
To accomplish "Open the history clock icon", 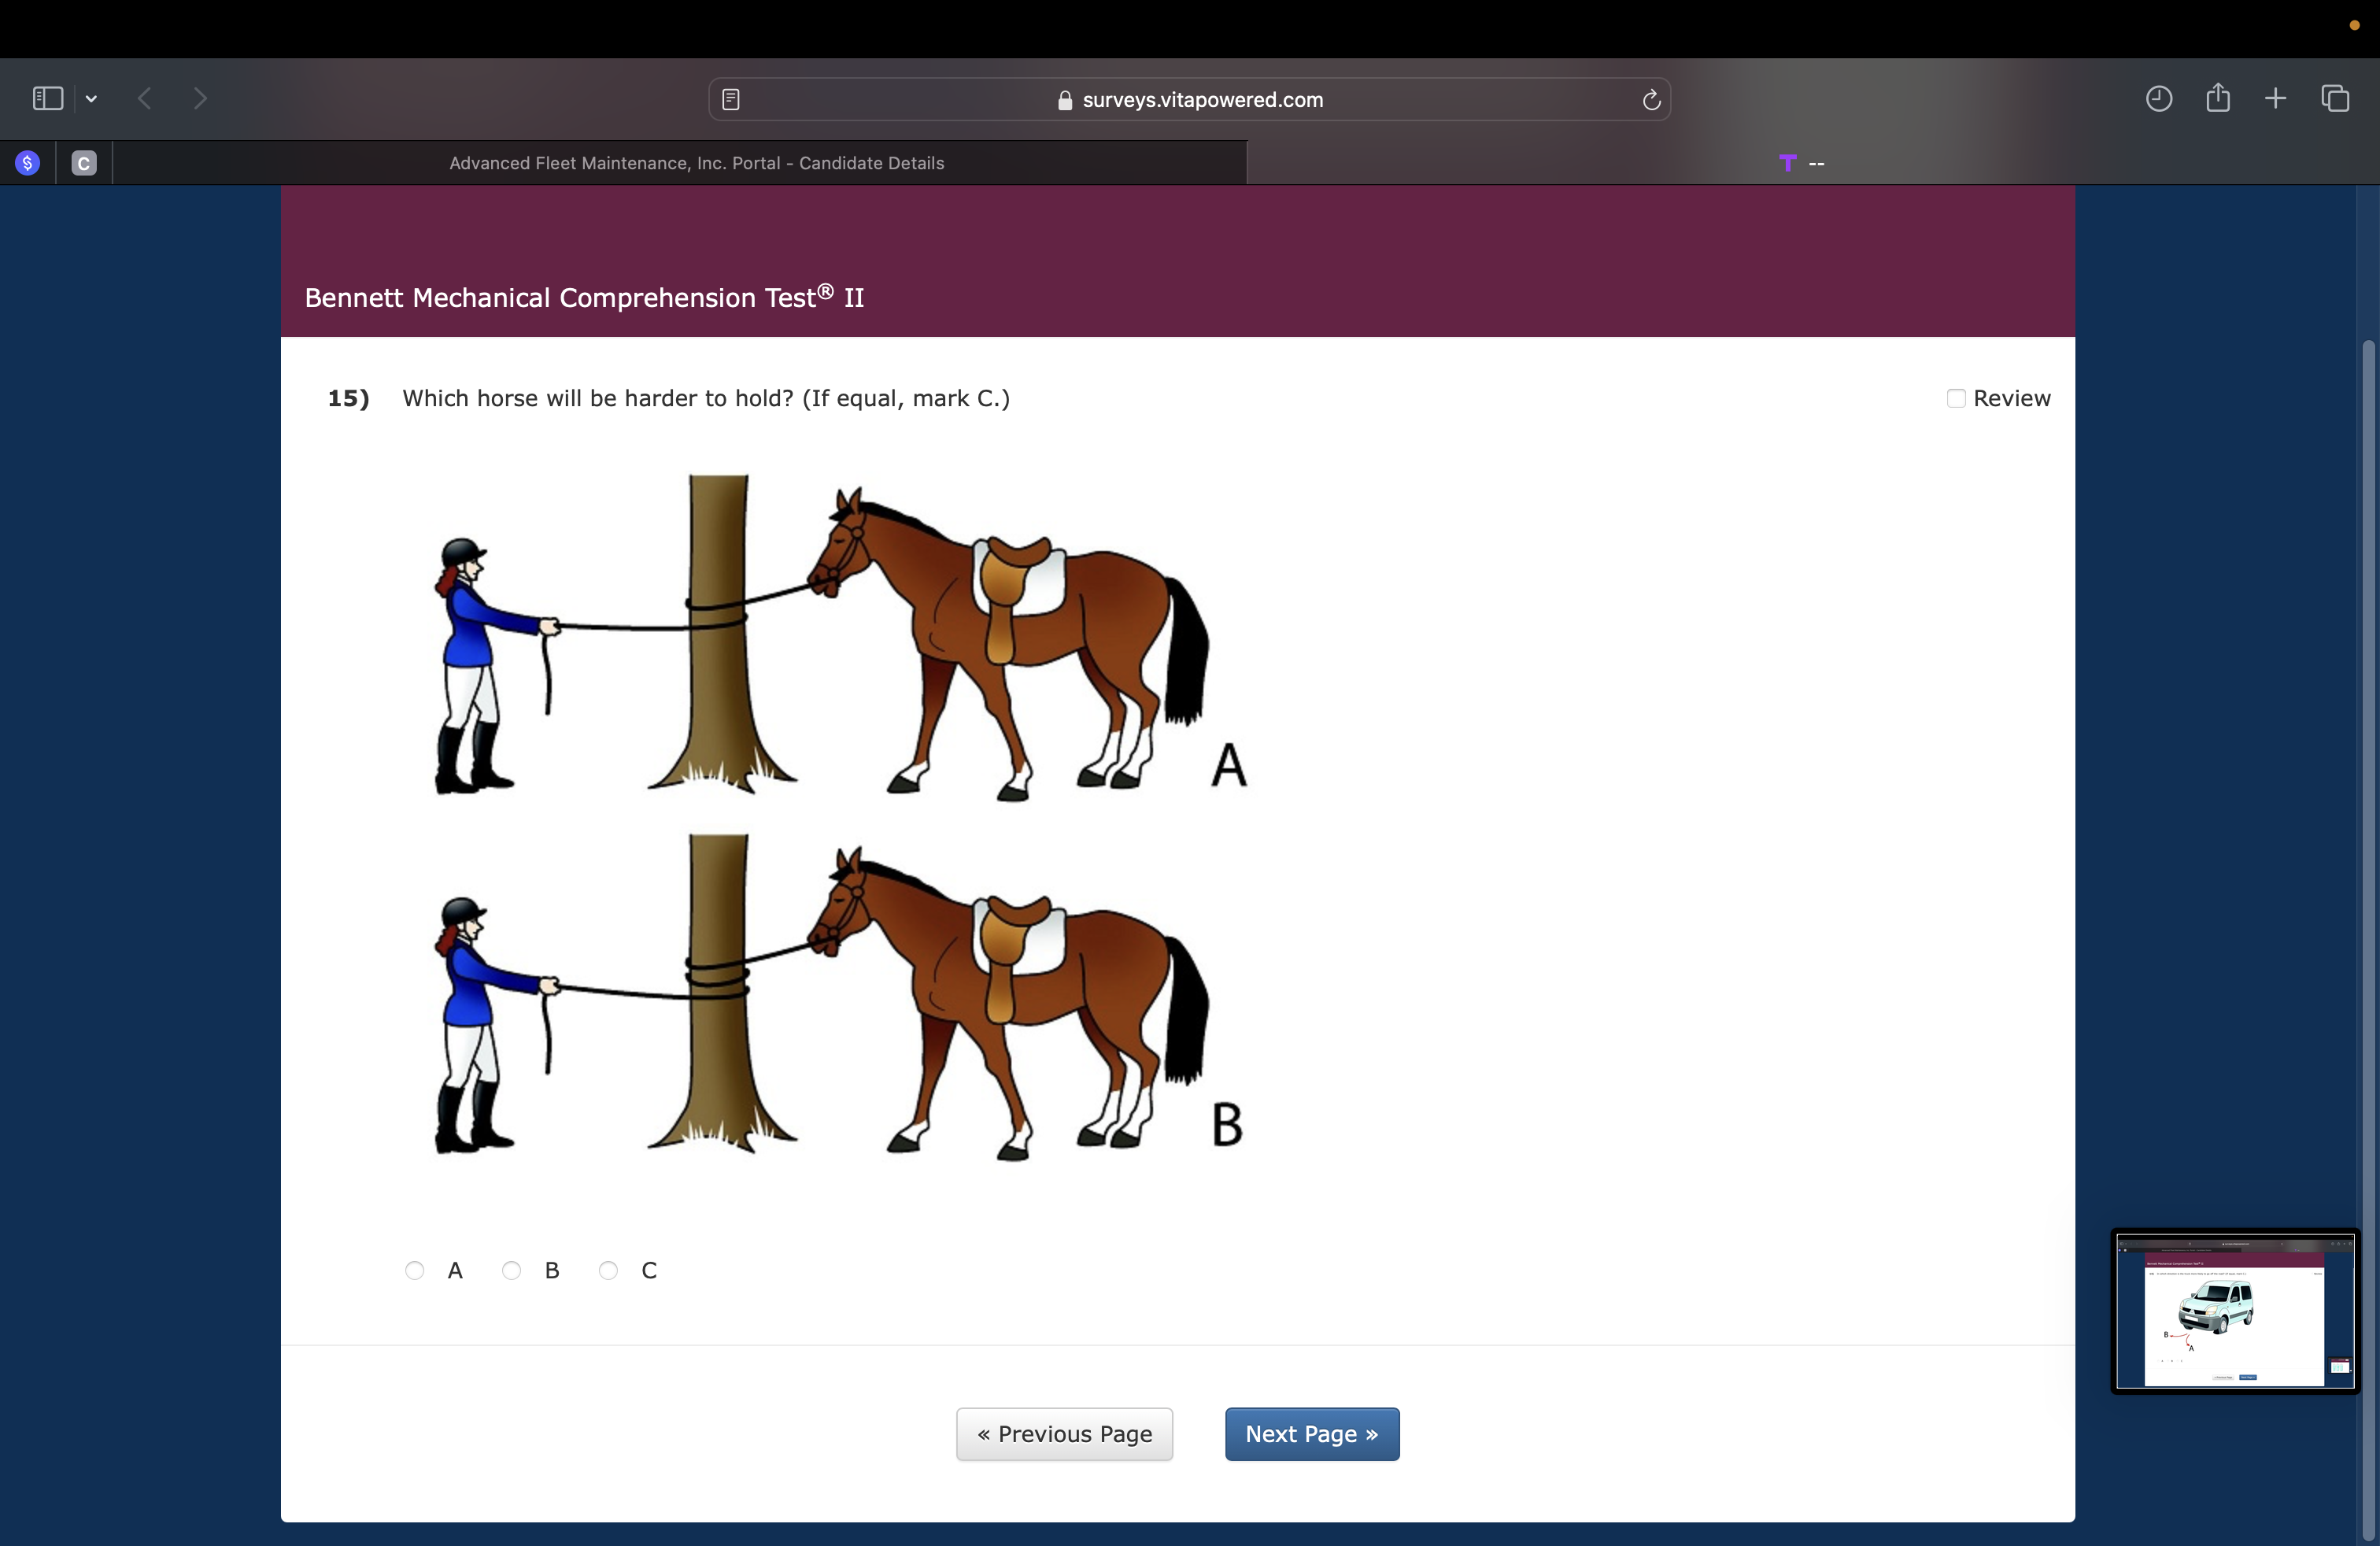I will [2158, 98].
